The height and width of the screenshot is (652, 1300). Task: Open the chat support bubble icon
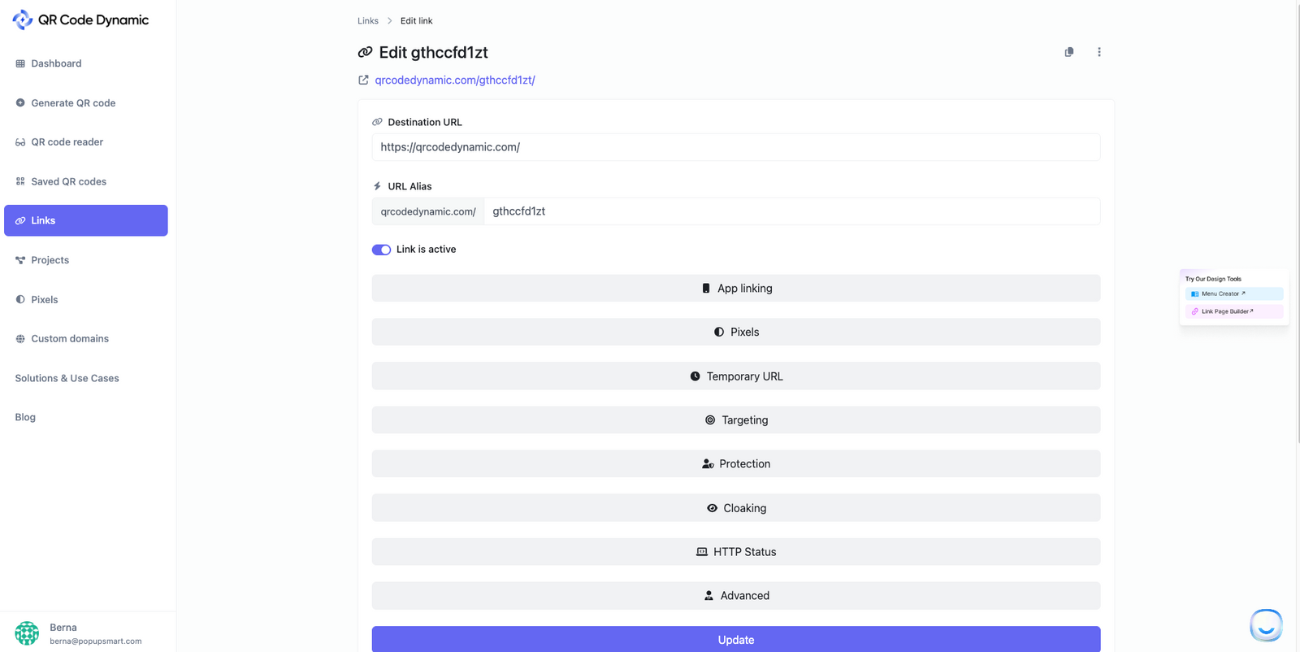pyautogui.click(x=1265, y=624)
